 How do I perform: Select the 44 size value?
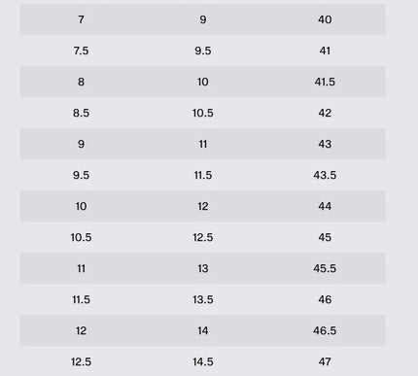tap(325, 206)
